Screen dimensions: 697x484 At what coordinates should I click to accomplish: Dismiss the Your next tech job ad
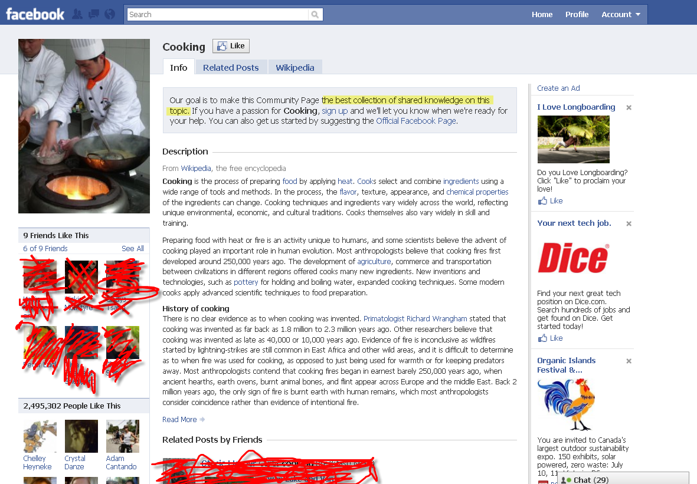coord(629,224)
